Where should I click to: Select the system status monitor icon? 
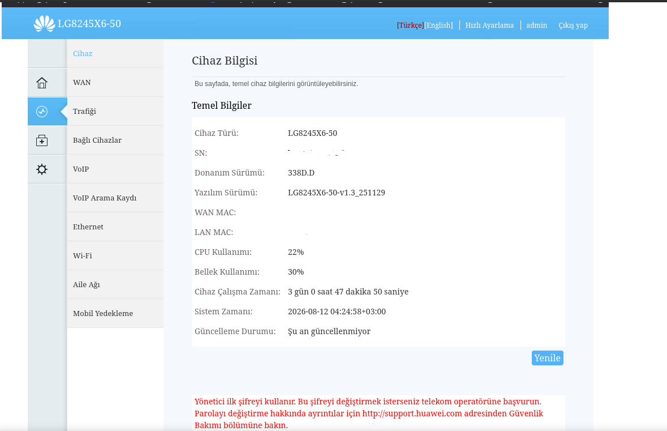(x=42, y=112)
